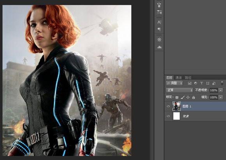Open the Brush panel icon
This screenshot has width=226, height=160.
pos(159,5)
